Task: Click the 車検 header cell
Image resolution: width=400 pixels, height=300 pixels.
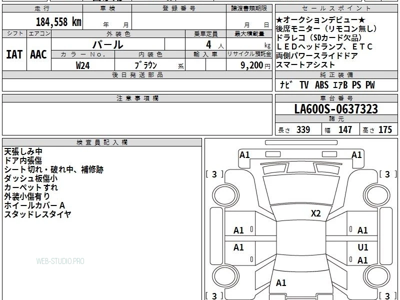Action: click(107, 8)
